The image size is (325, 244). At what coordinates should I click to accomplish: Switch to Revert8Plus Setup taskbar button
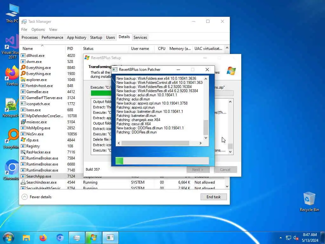coord(94,238)
